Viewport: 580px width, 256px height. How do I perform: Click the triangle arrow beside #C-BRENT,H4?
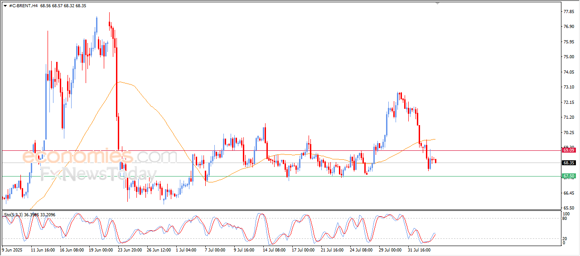point(5,6)
